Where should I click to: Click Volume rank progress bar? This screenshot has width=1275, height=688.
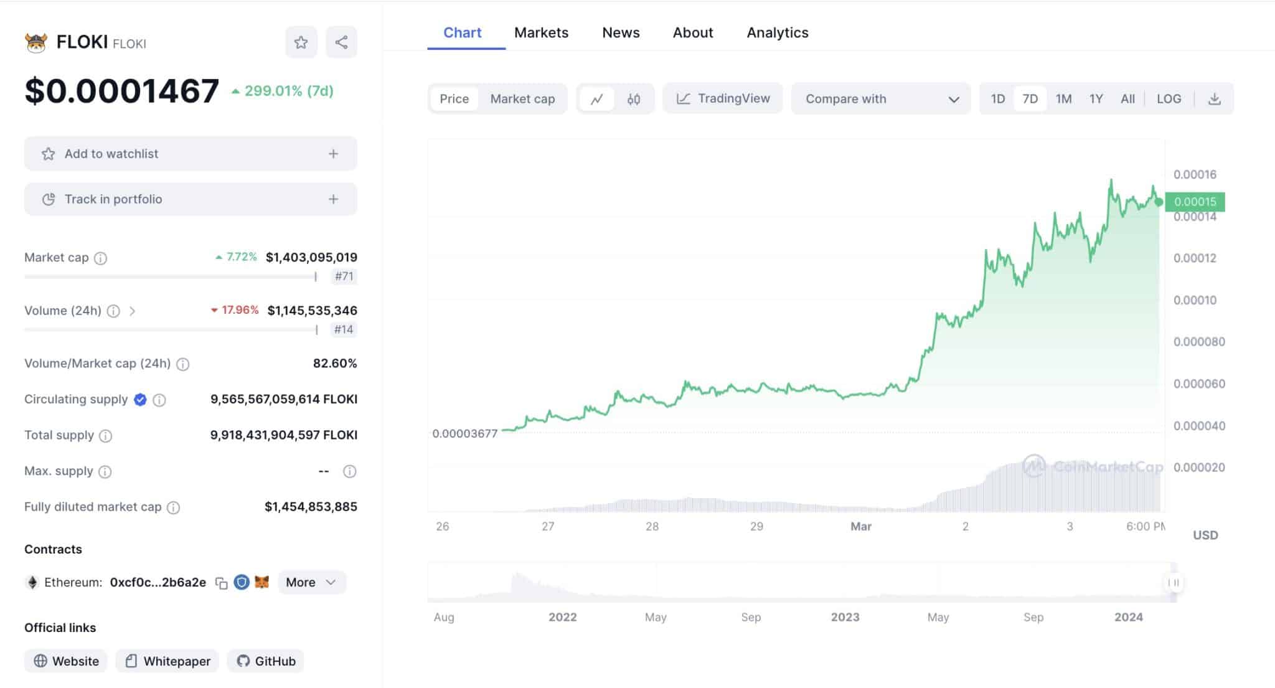[171, 329]
